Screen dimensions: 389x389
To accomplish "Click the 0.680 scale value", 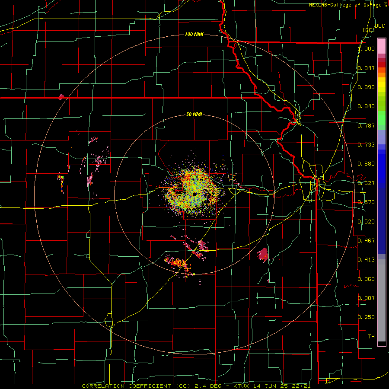I will 366,164.
